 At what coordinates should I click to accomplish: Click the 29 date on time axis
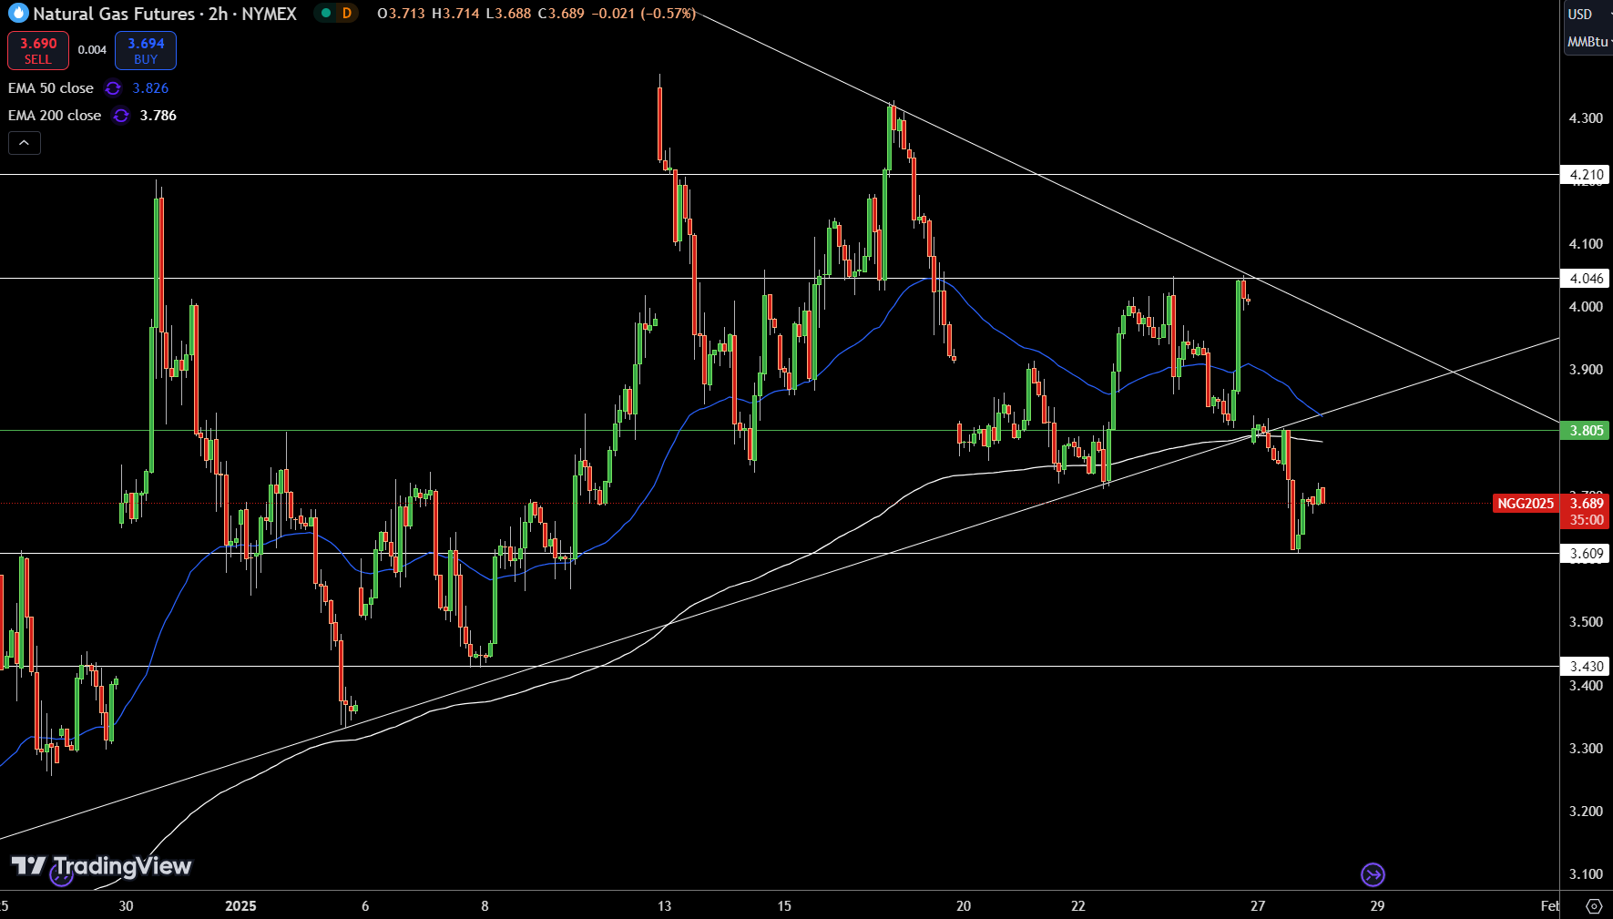click(1377, 906)
